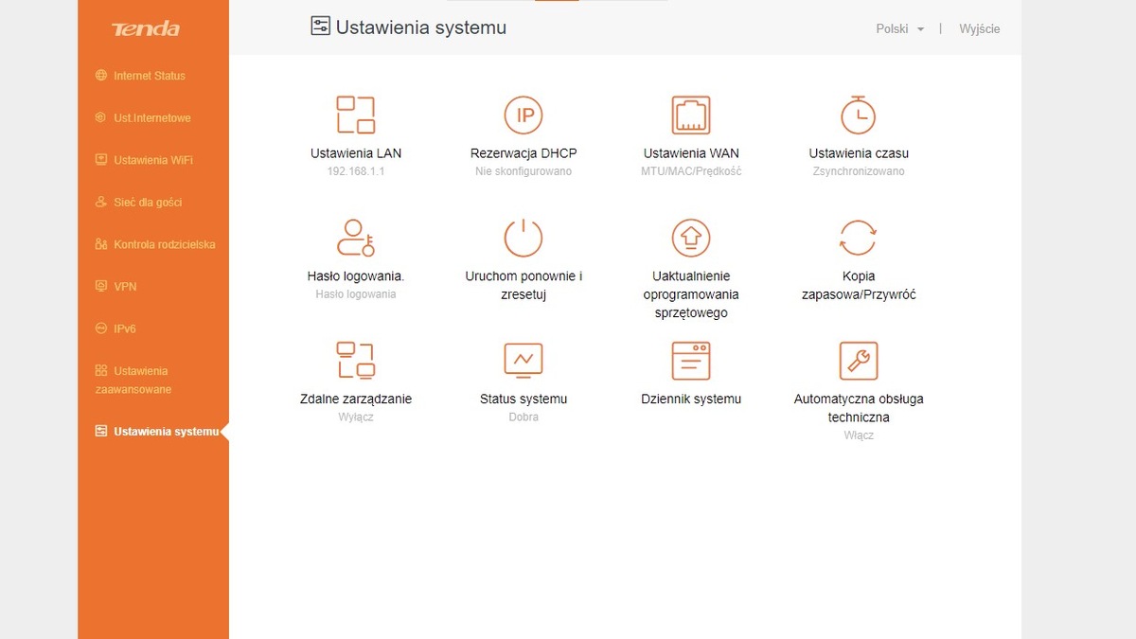The width and height of the screenshot is (1136, 639).
Task: Open the Zdalne zarządzanie icon
Action: pyautogui.click(x=356, y=361)
